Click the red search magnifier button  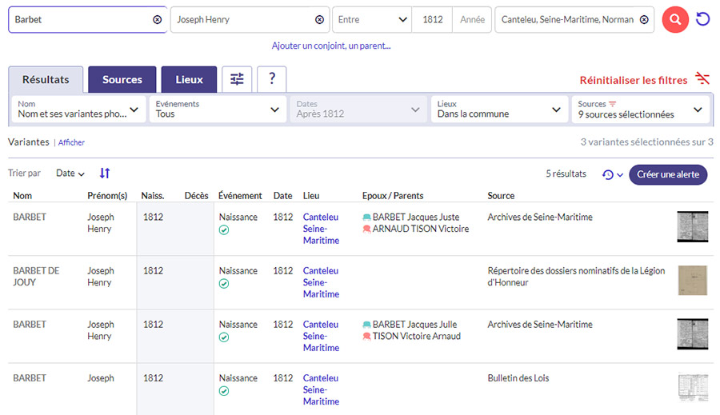point(675,19)
